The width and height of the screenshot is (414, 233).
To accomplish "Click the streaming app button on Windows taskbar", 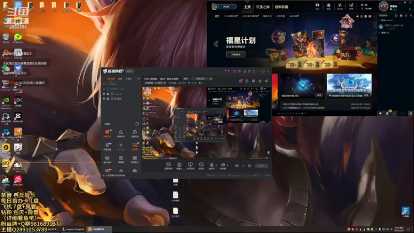I will point(99,229).
